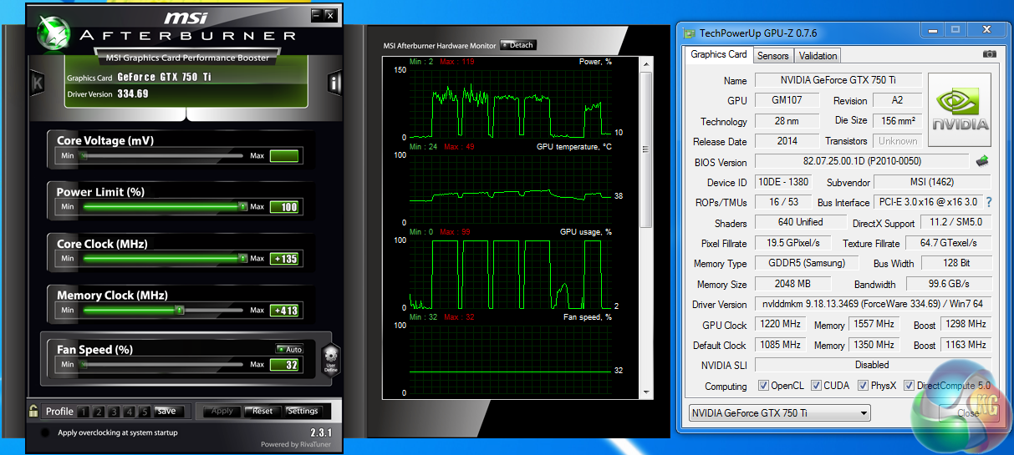Save BIOS using the green chip icon
The width and height of the screenshot is (1014, 455).
(x=983, y=161)
